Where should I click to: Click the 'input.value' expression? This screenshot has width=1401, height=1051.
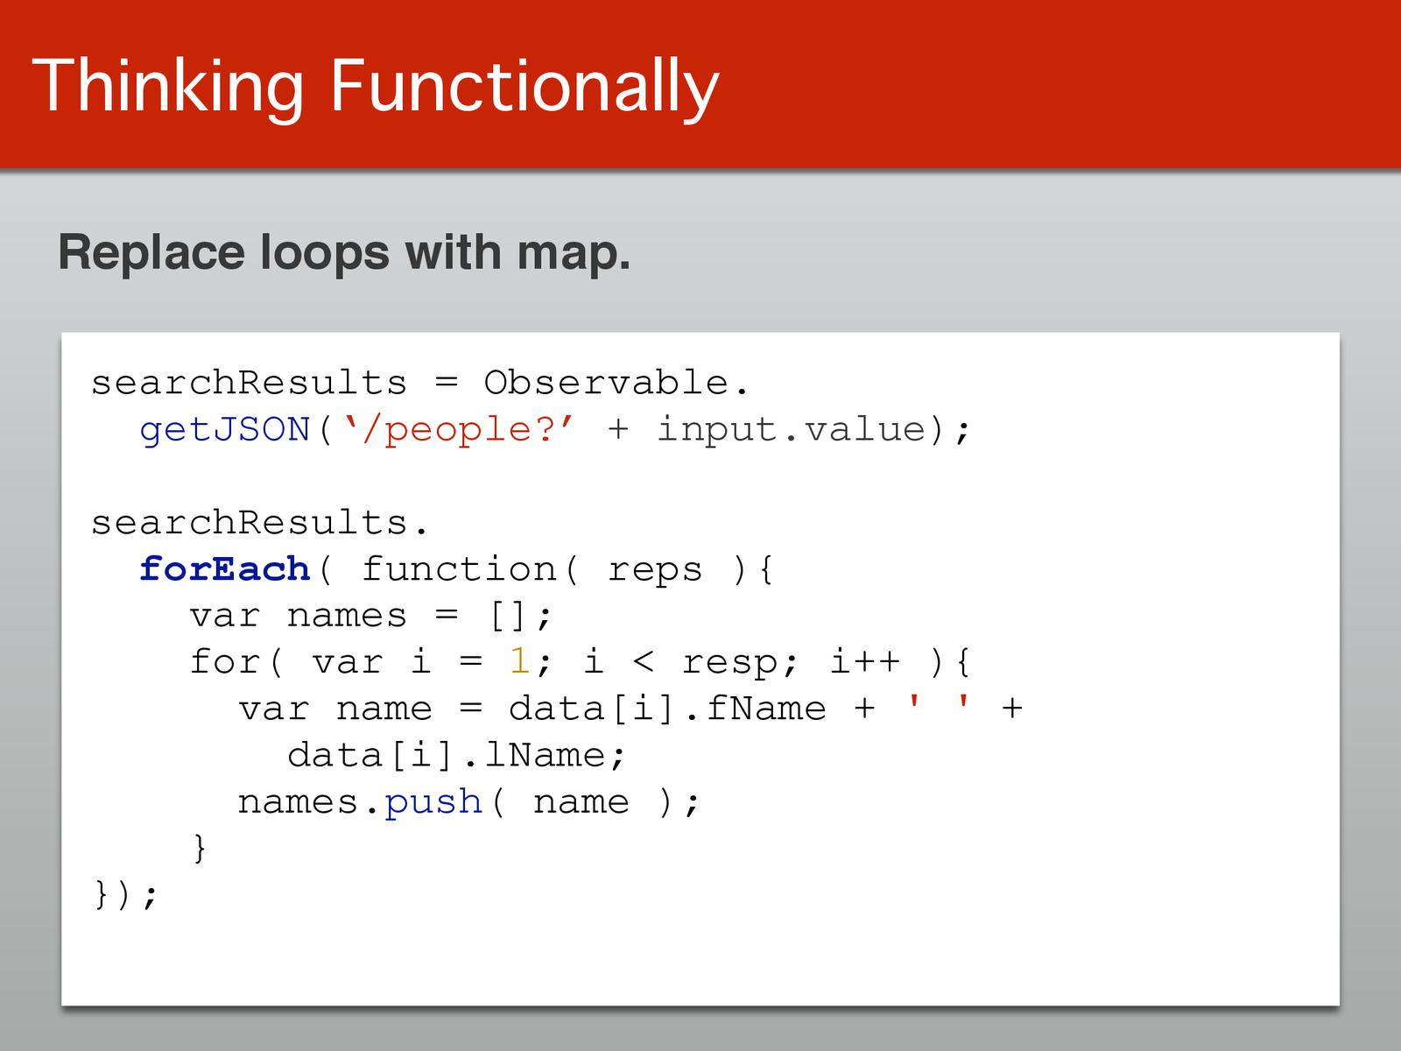(791, 429)
